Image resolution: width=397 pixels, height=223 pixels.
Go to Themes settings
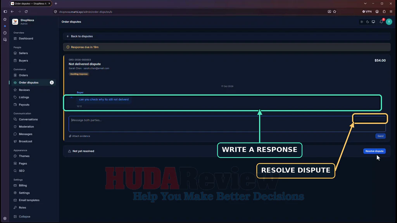[x=24, y=156]
